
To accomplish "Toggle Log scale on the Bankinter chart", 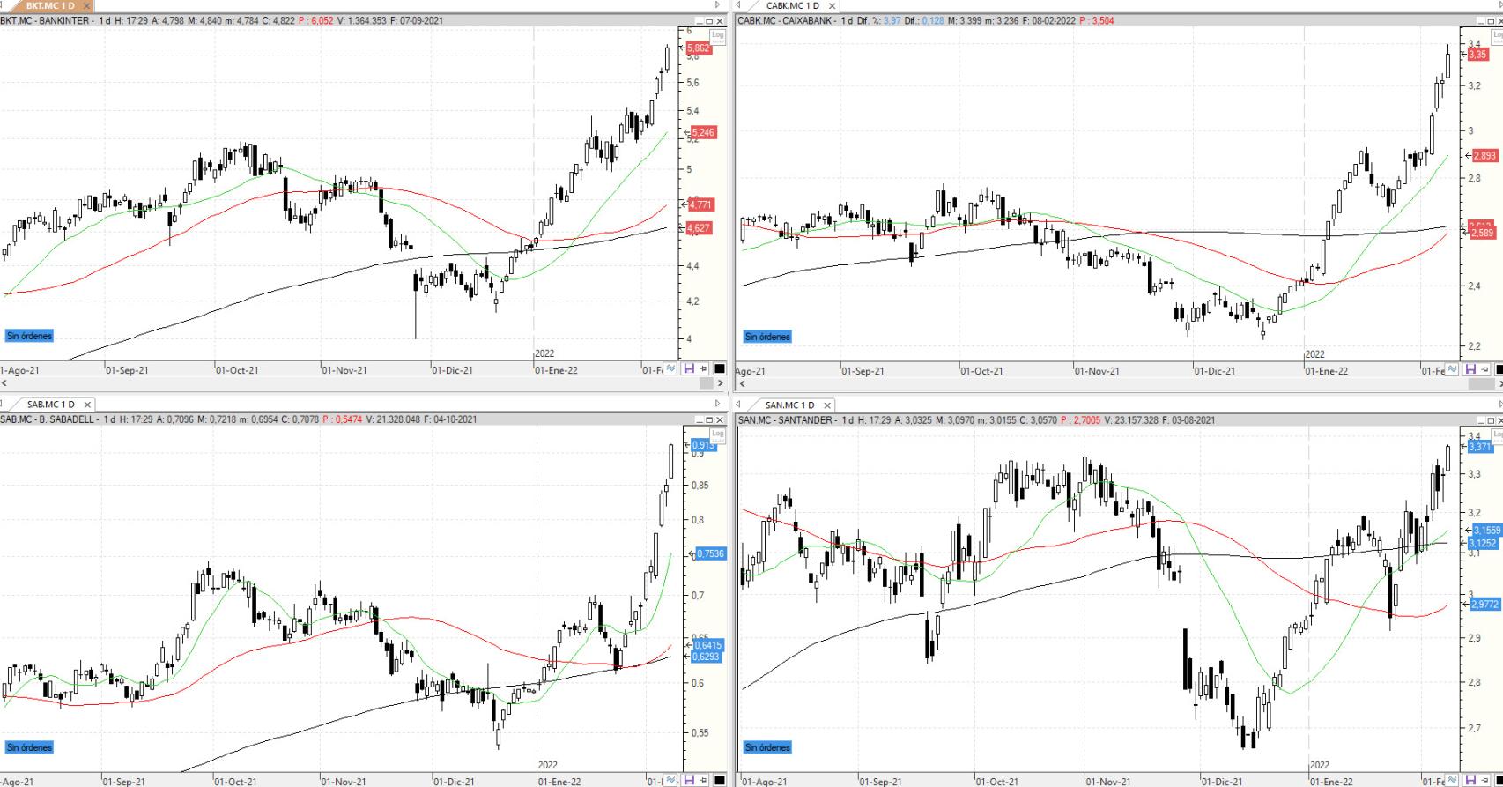I will tap(717, 36).
